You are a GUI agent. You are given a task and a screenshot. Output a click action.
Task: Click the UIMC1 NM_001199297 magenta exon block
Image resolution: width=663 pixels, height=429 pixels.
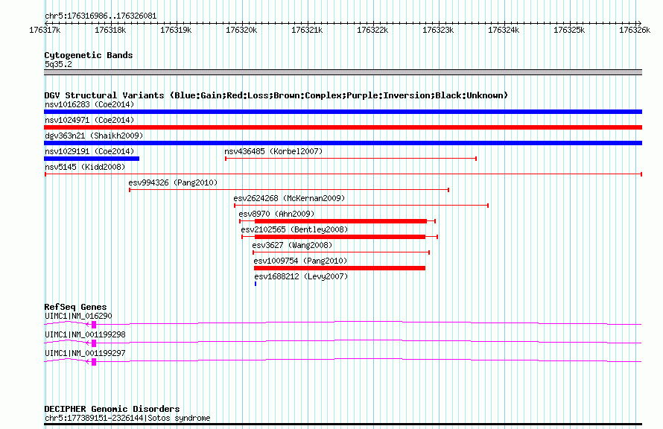click(x=94, y=362)
